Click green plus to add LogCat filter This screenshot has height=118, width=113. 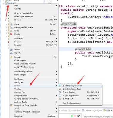pos(72,116)
